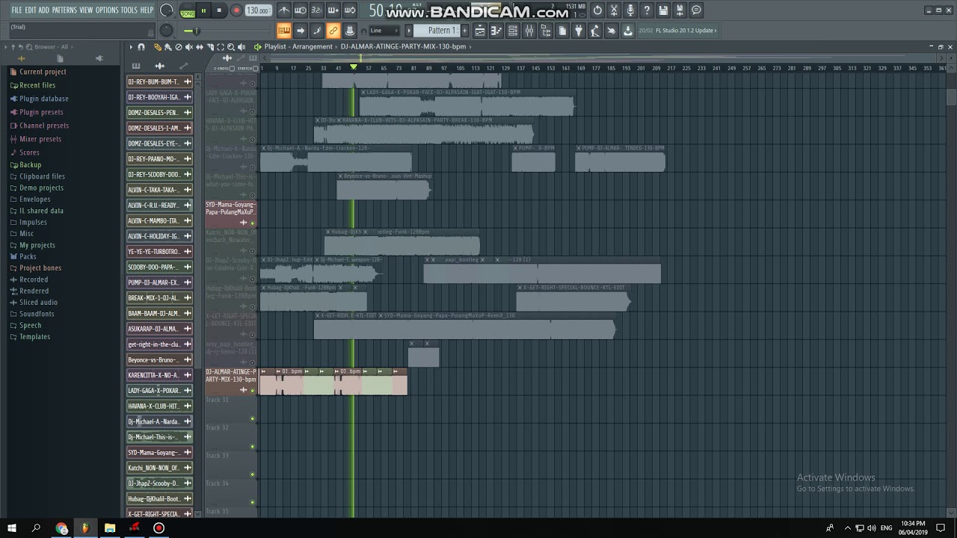The image size is (957, 538).
Task: Select the Delete tool in playlist toolbar
Action: pos(178,47)
